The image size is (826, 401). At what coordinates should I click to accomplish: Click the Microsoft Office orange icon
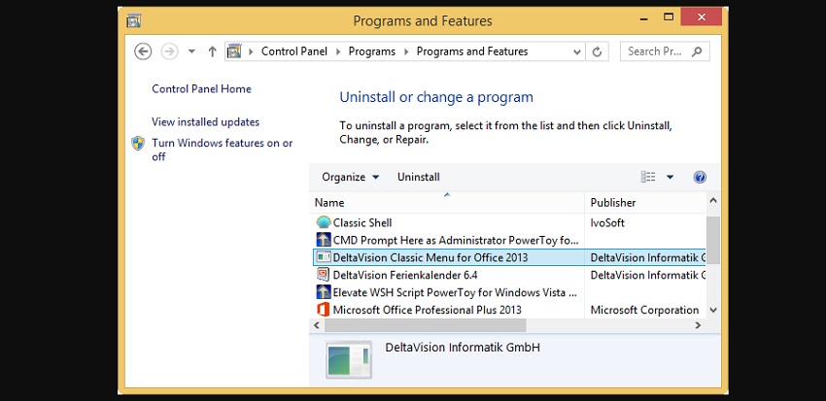324,310
